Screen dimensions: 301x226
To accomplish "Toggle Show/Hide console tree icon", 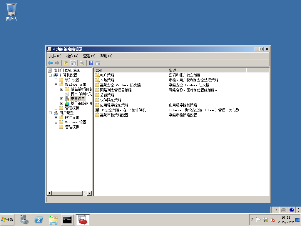I will (x=73, y=63).
